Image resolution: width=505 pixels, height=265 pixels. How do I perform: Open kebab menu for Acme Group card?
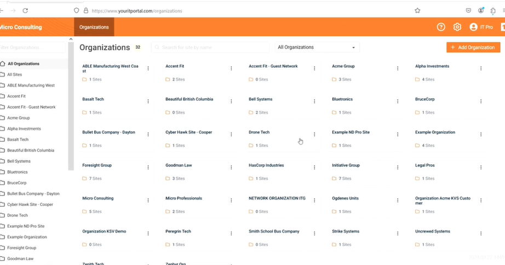(x=398, y=68)
